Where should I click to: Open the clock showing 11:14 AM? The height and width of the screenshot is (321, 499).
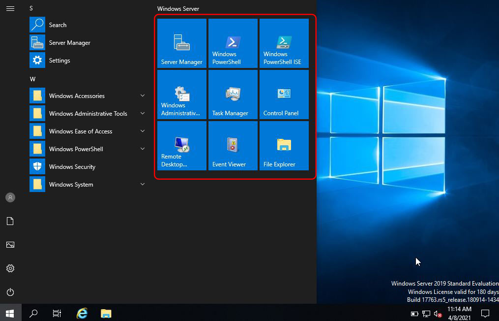coord(459,313)
